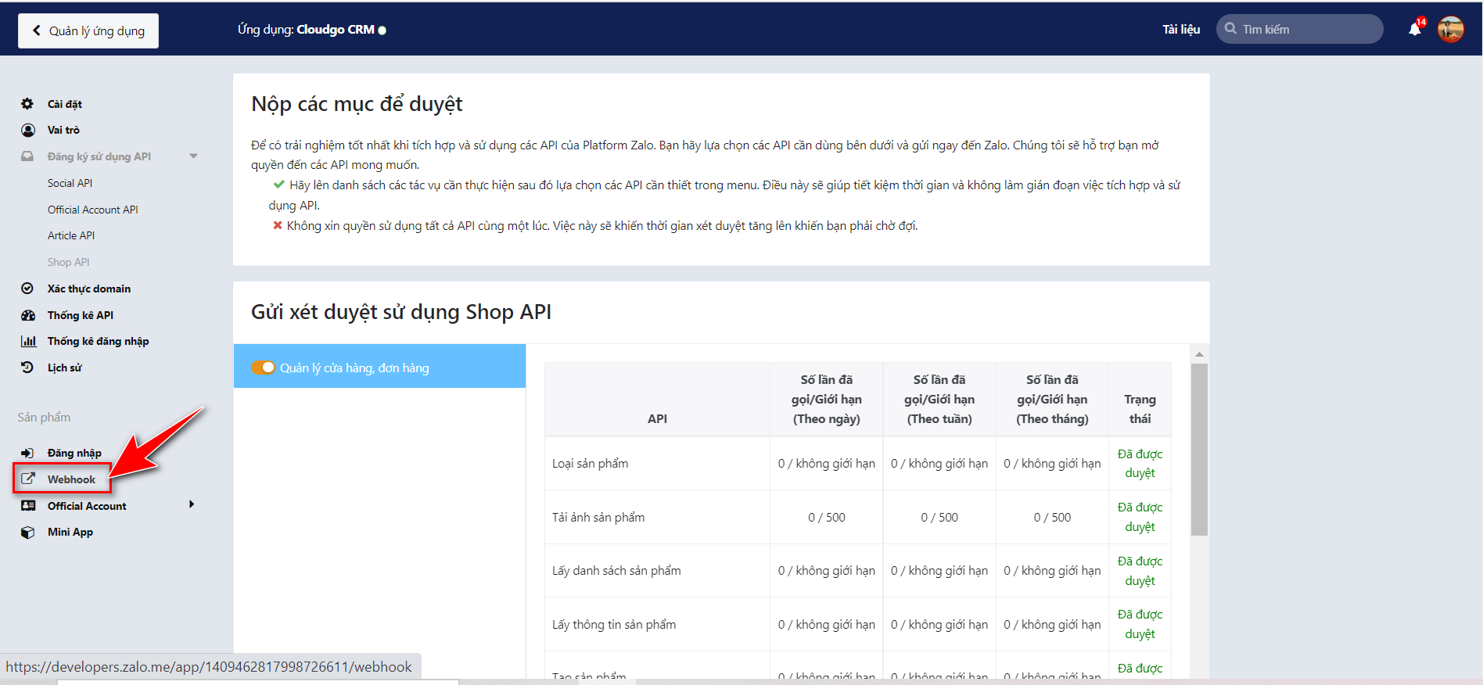Image resolution: width=1483 pixels, height=685 pixels.
Task: Open the user profile avatar
Action: (1450, 30)
